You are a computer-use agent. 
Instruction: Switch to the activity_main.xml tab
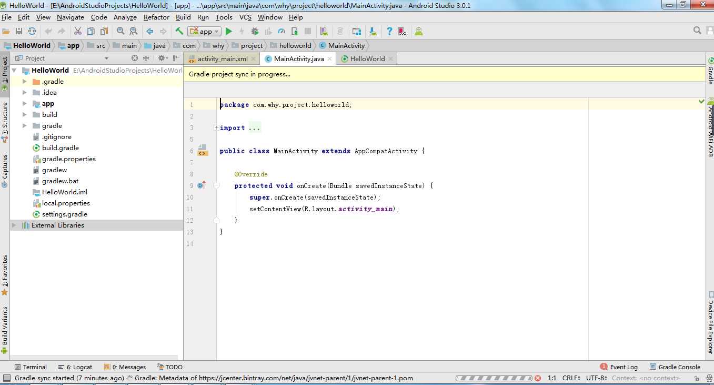pos(222,59)
